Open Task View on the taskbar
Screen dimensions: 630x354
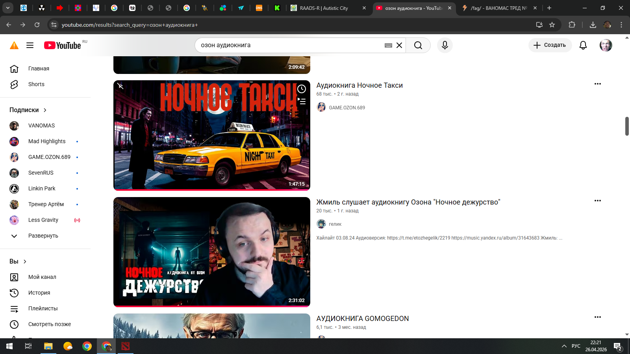point(28,346)
